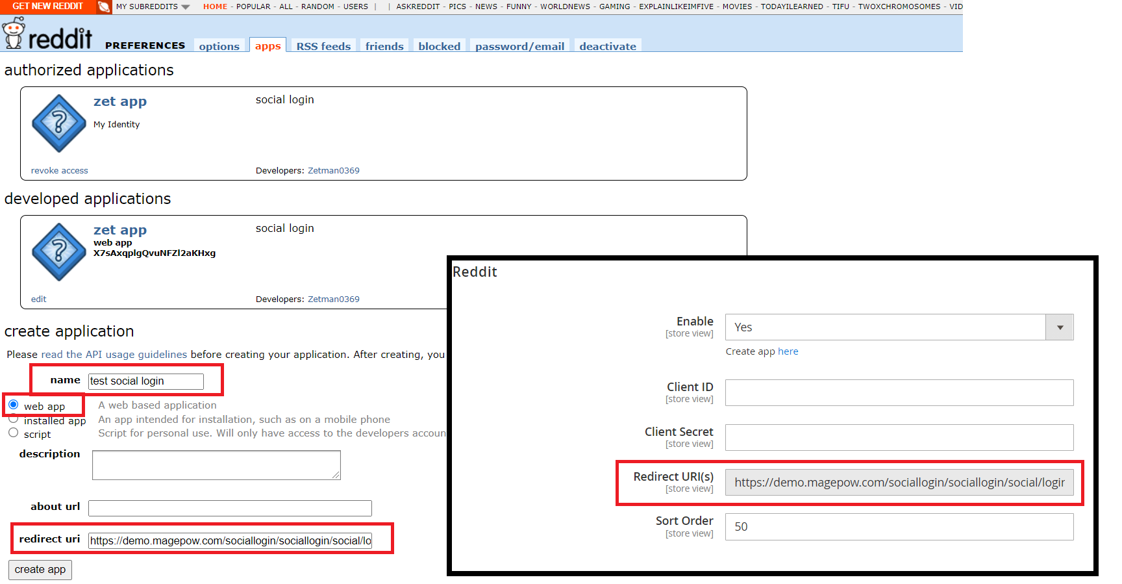
Task: Open the API usage guidelines link
Action: 114,355
